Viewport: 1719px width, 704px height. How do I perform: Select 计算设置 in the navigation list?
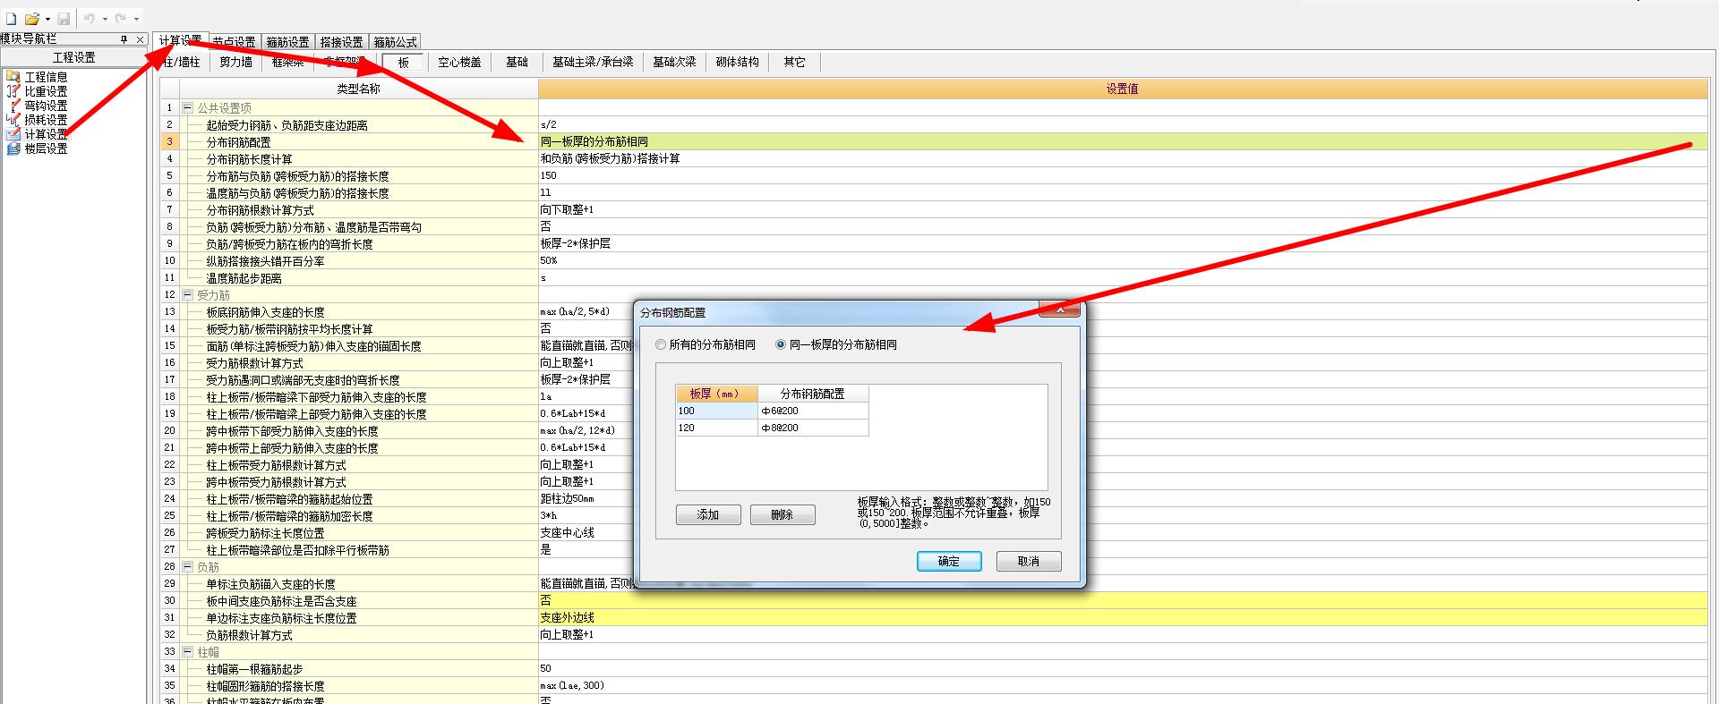(45, 135)
